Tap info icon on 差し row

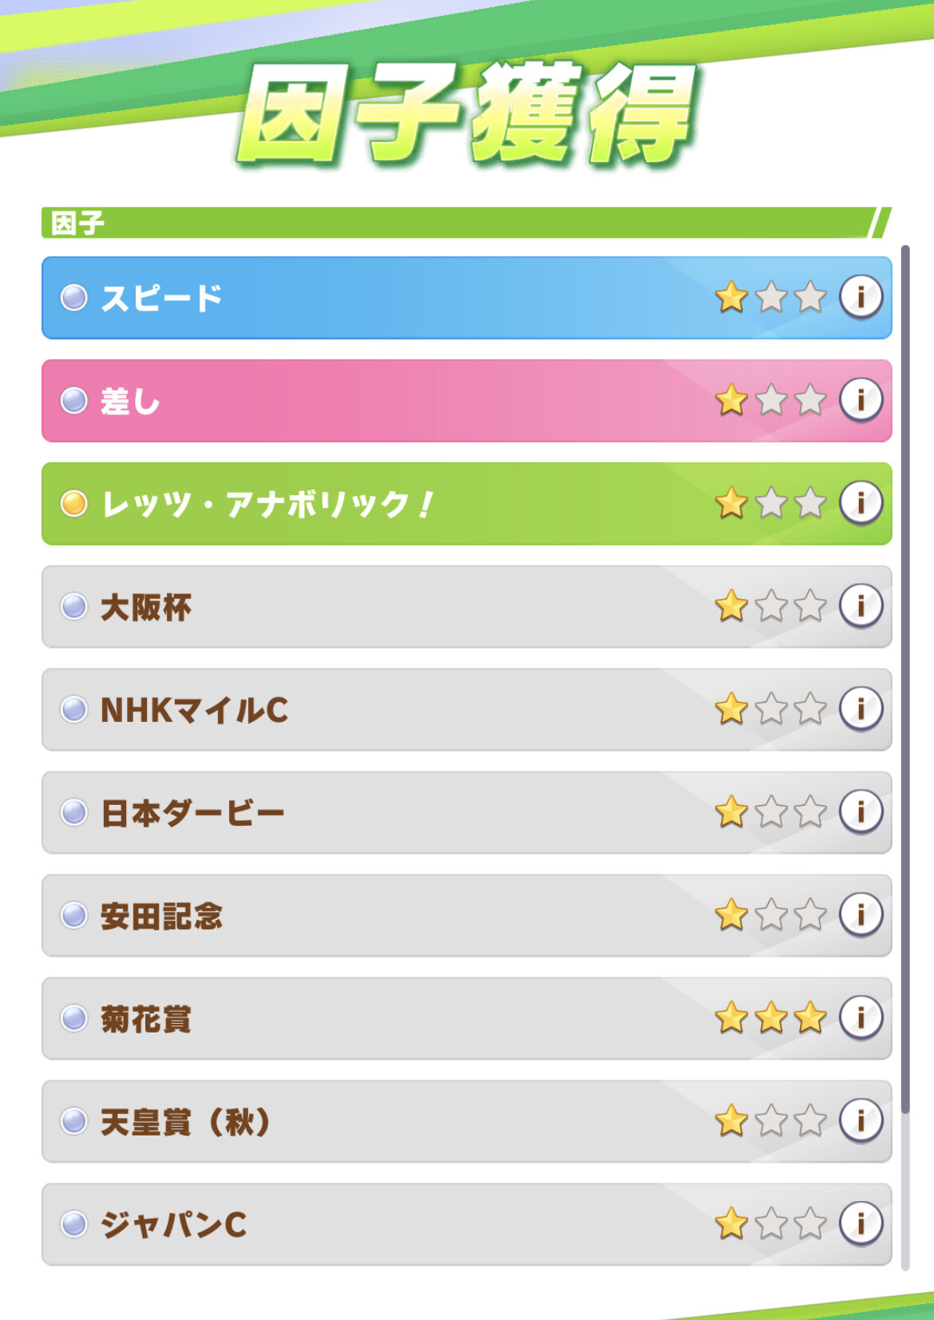(x=861, y=399)
